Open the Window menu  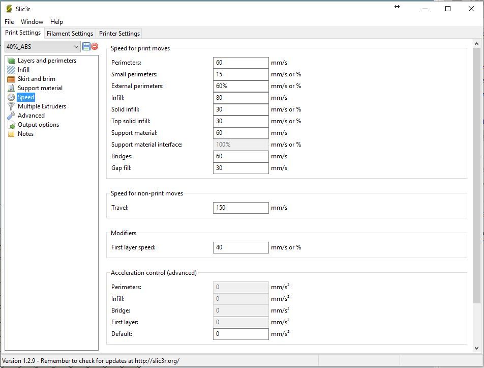point(32,21)
